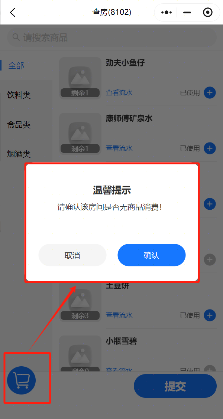Tap the plus icon for 康师傅矿泉水
The height and width of the screenshot is (419, 223).
click(x=210, y=148)
